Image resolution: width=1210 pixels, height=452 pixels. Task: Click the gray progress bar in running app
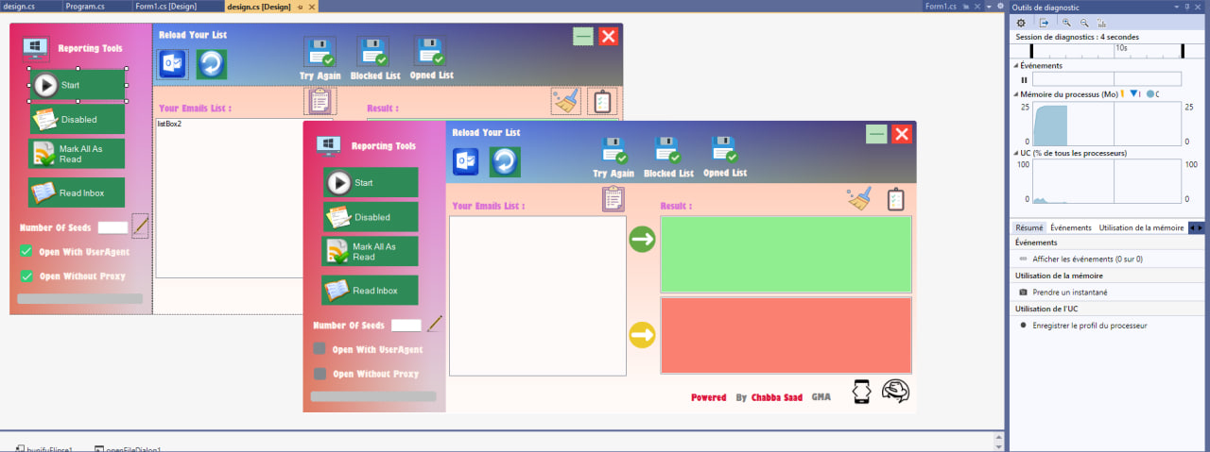click(373, 396)
